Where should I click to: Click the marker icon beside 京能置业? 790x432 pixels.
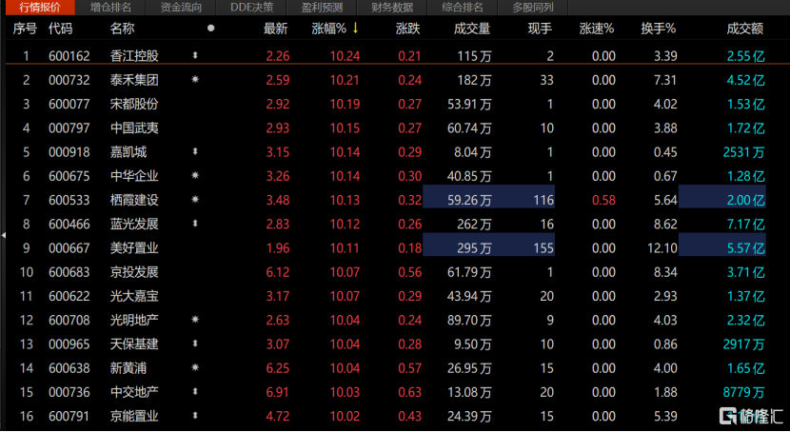click(195, 416)
